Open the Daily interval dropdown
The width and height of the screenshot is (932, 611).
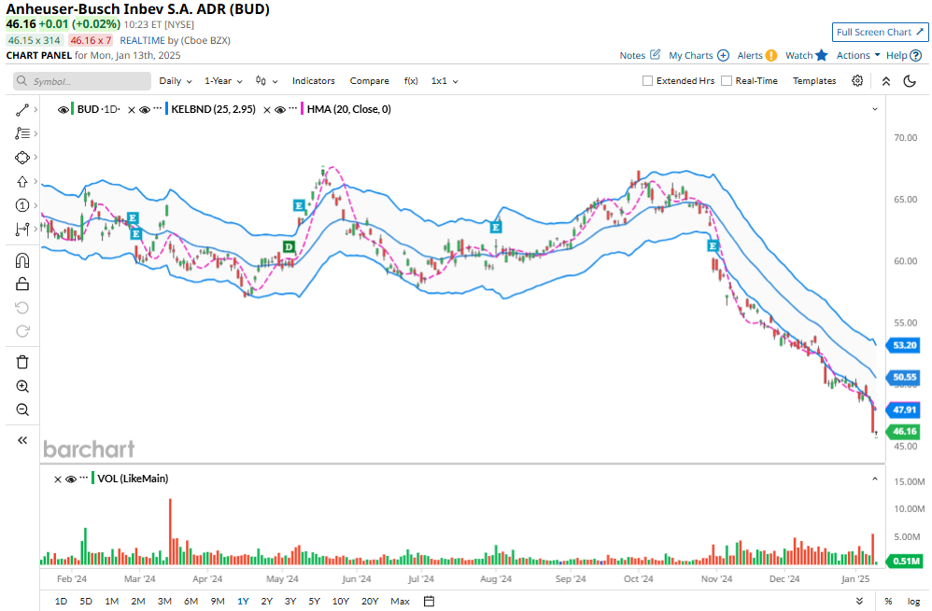click(176, 81)
